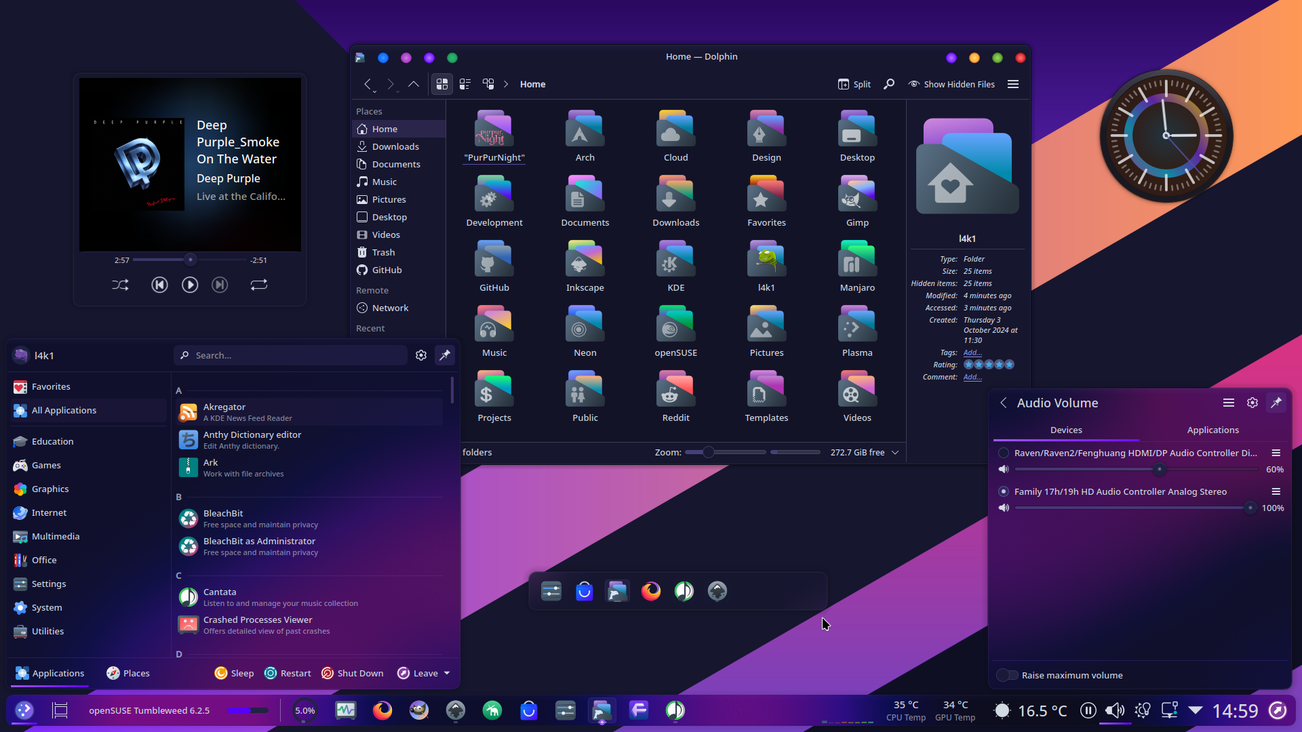Viewport: 1302px width, 732px height.
Task: Toggle Raise maximum volume switch
Action: tap(1008, 675)
